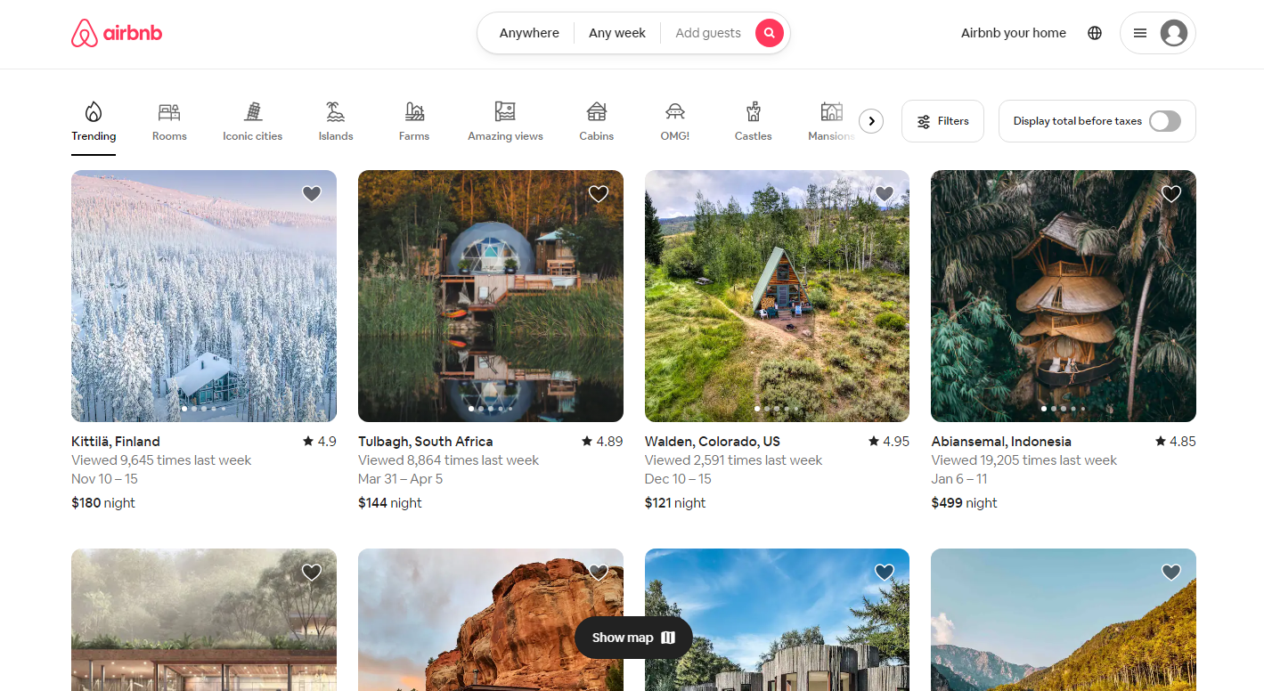Click the Airbnb logo
This screenshot has height=691, width=1264.
pyautogui.click(x=117, y=33)
